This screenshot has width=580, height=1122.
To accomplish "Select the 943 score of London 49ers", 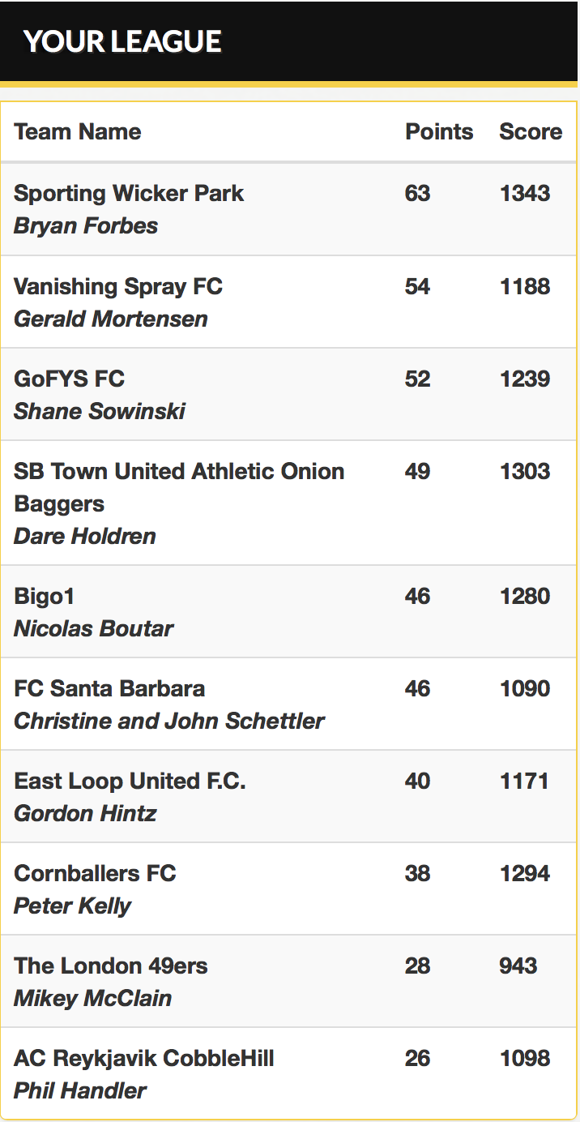I will (x=518, y=966).
